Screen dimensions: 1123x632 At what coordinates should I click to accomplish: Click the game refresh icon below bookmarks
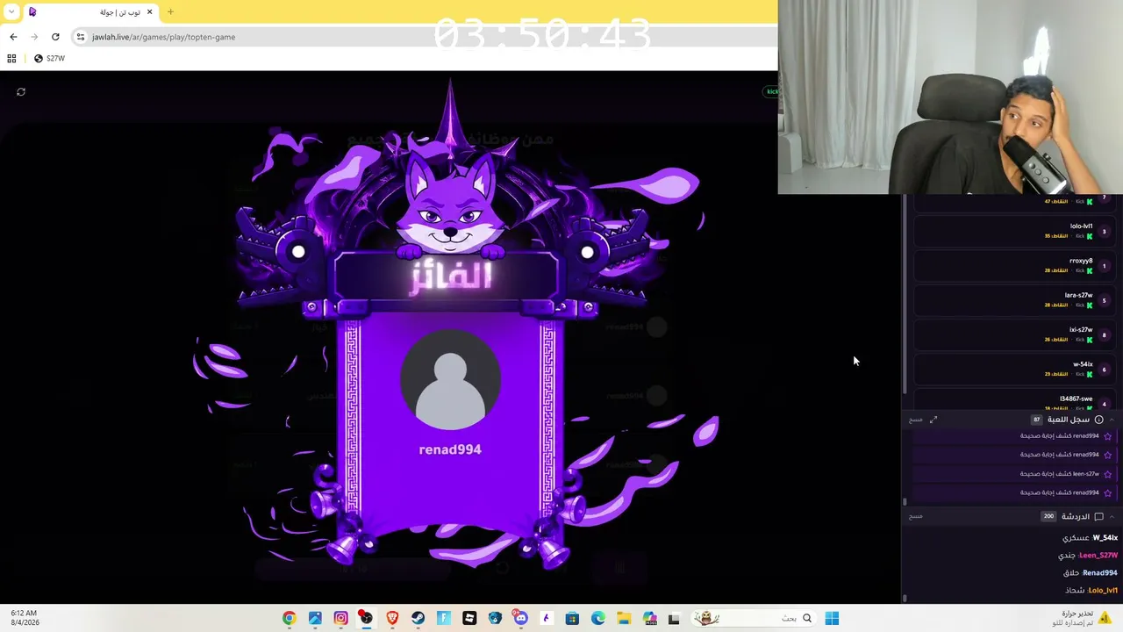(21, 91)
